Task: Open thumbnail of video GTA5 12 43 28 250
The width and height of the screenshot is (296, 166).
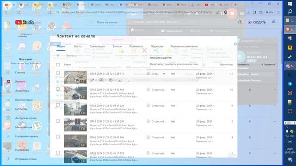Action: point(75,125)
